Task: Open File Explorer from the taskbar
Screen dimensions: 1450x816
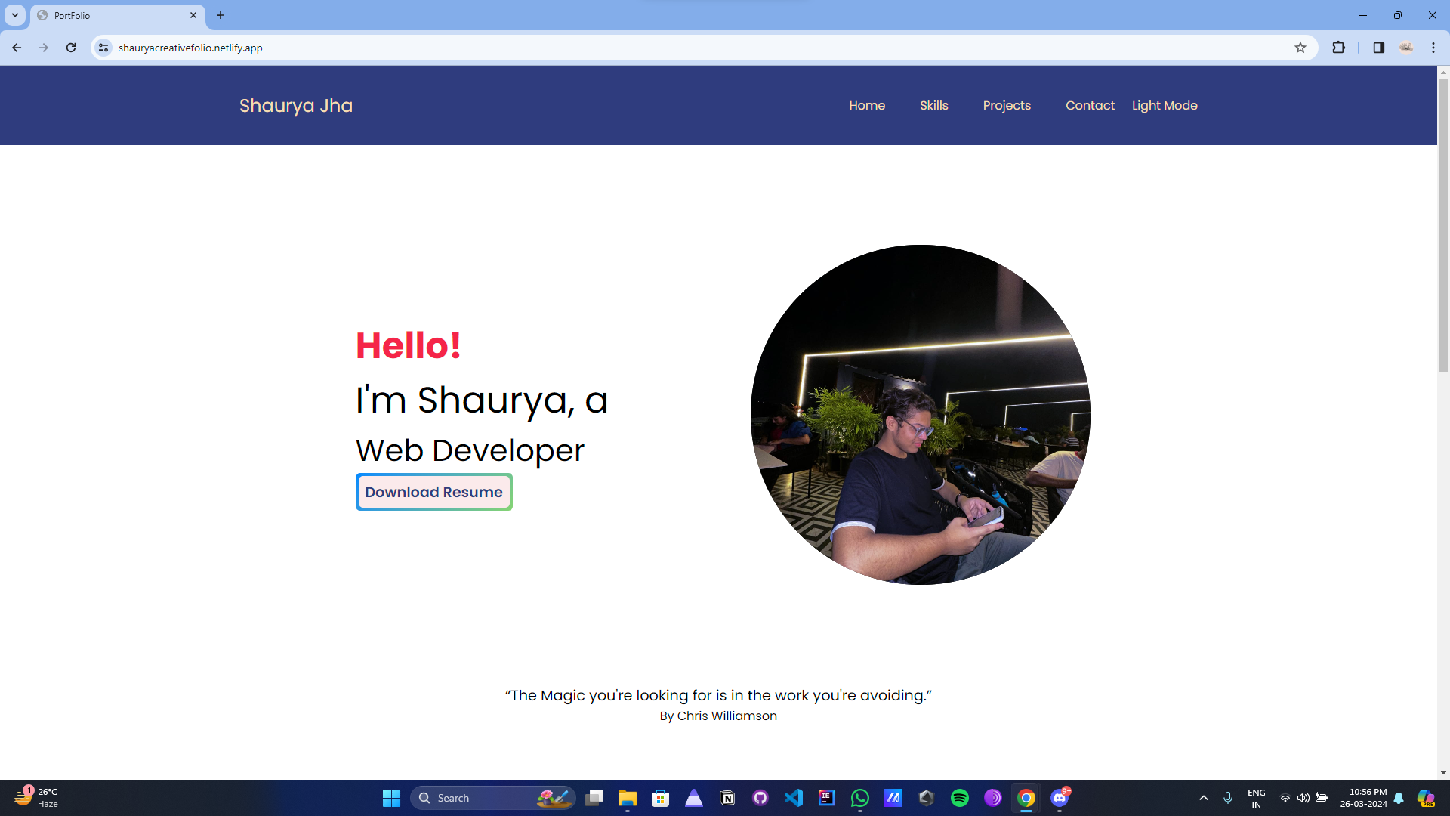Action: tap(627, 797)
